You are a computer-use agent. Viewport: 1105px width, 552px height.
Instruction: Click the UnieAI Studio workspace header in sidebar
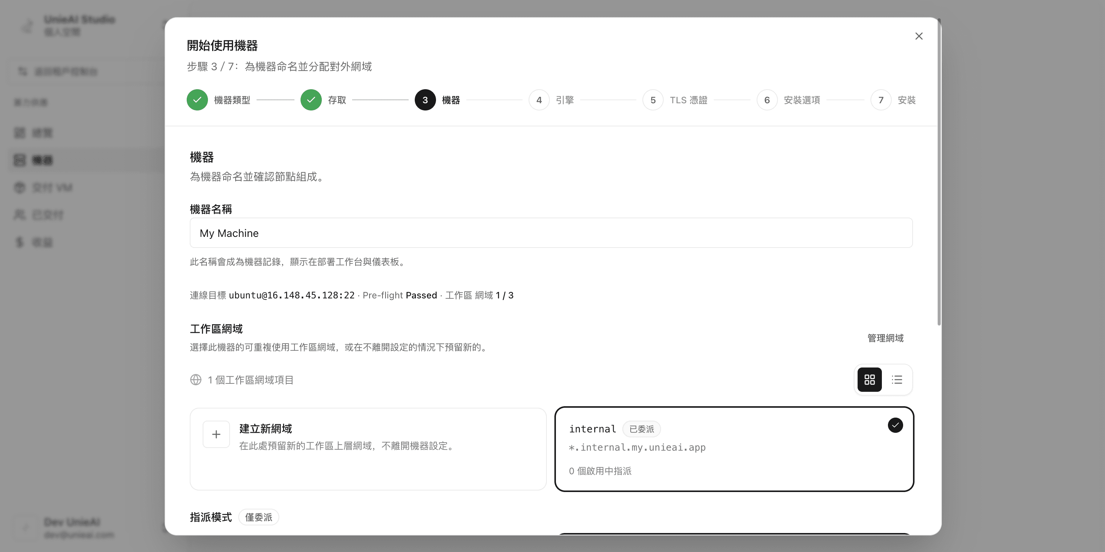click(x=79, y=25)
